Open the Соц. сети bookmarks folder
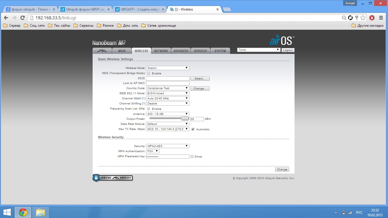 (34, 26)
